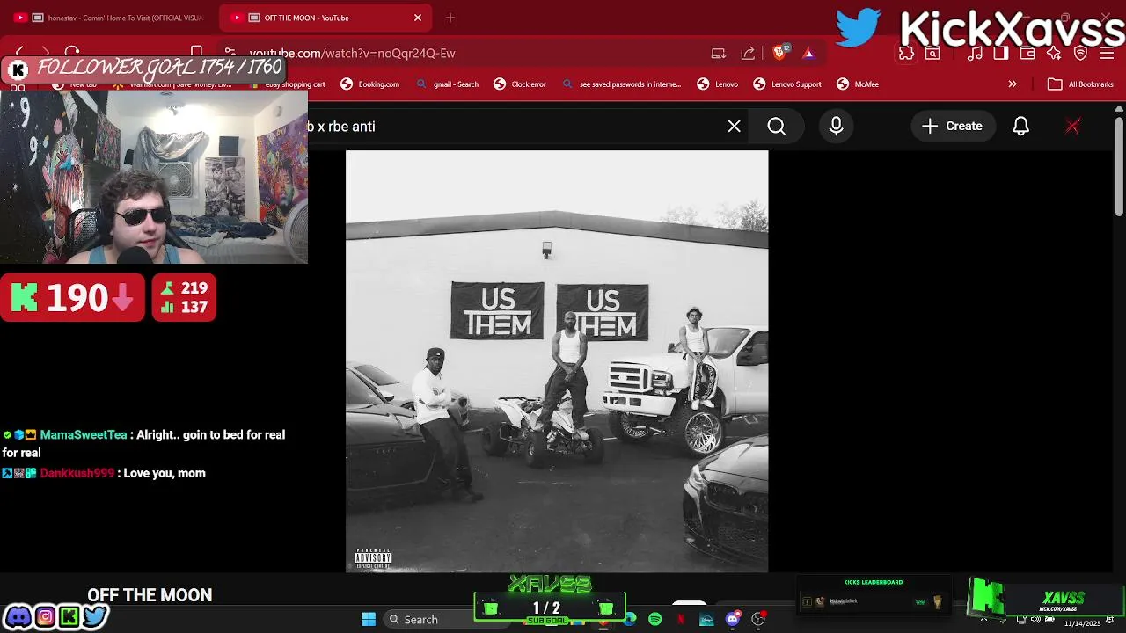Screen dimensions: 1126x633
Task: Open the McAfee bookmark
Action: pos(858,84)
